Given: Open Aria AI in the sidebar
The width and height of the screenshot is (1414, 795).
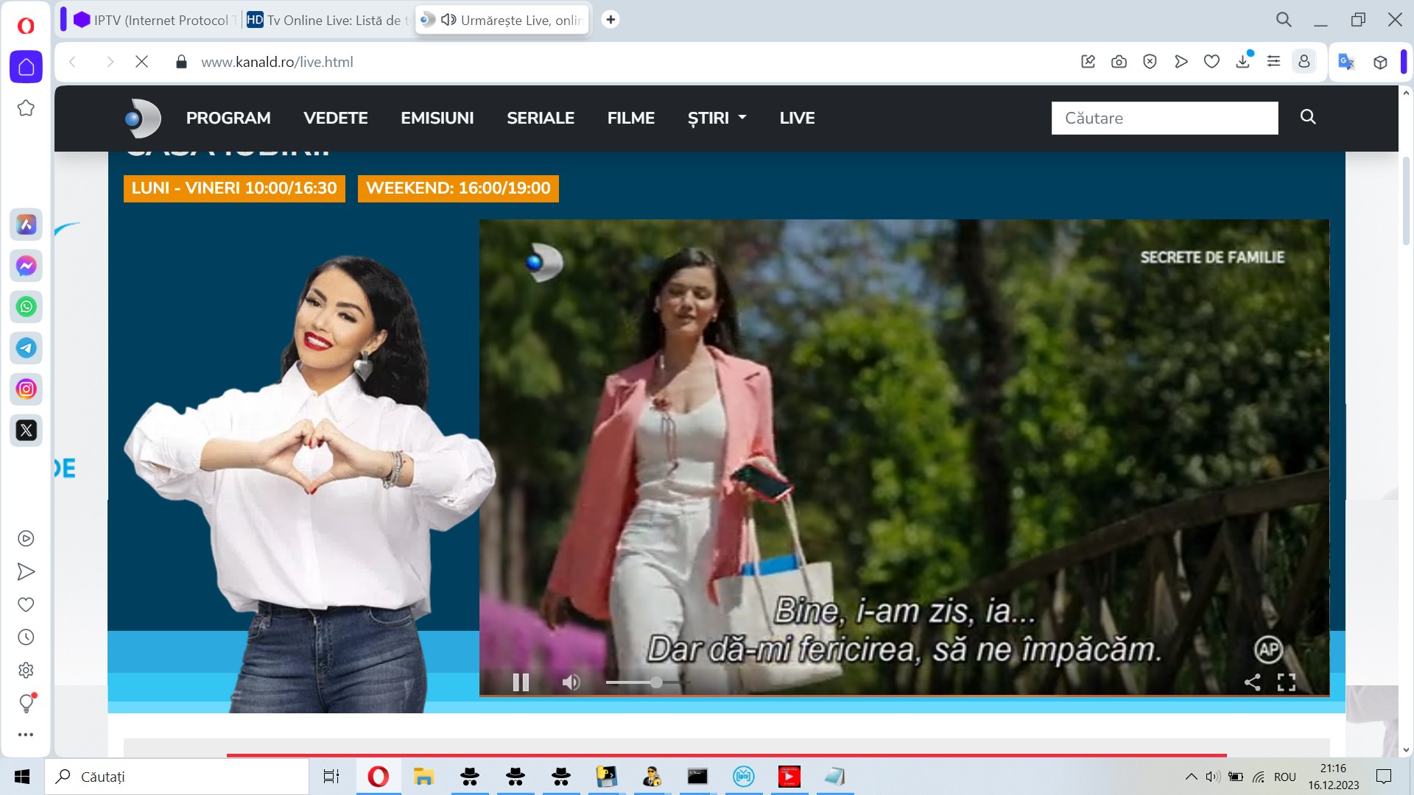Looking at the screenshot, I should pyautogui.click(x=26, y=225).
